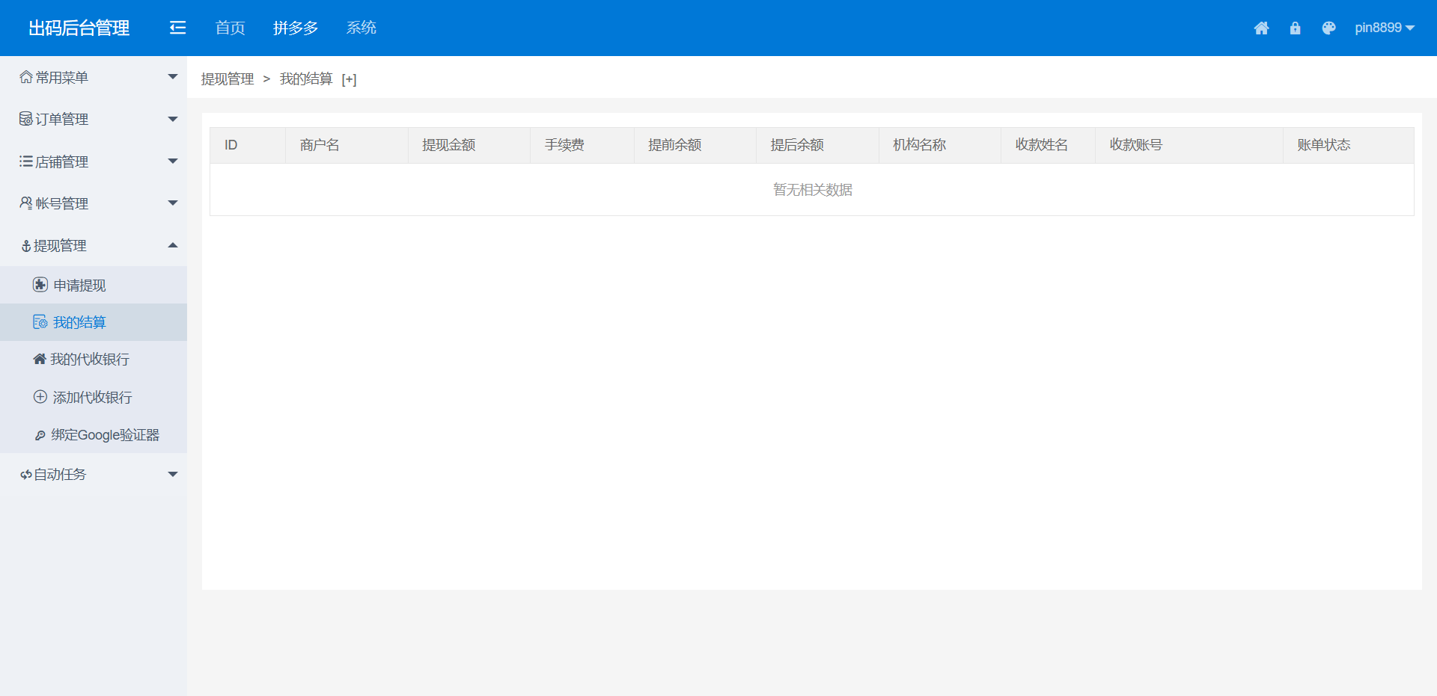
Task: Open the pin8899 user dropdown
Action: (1384, 28)
